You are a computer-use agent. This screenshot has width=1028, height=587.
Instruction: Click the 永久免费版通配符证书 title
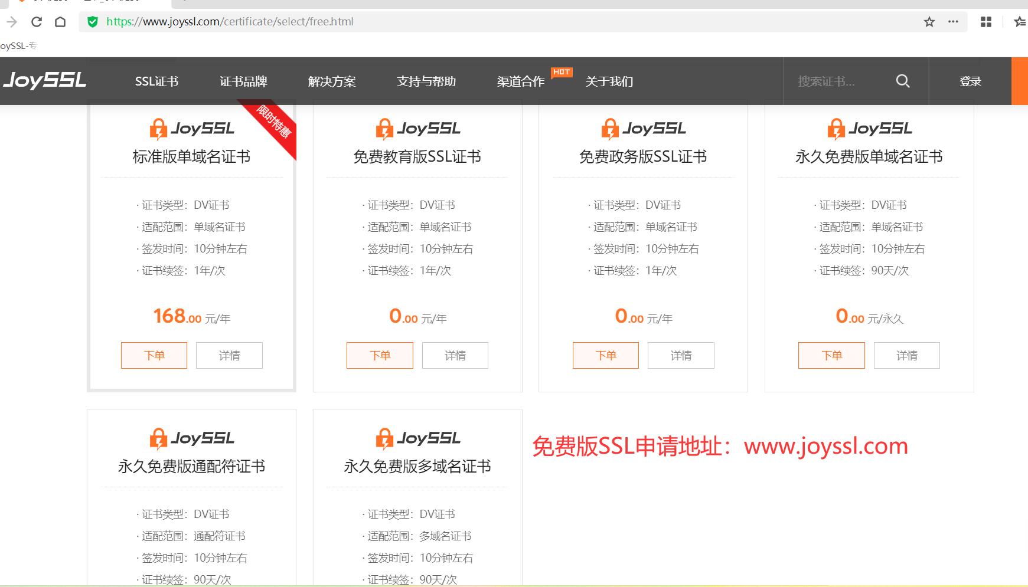click(x=192, y=466)
